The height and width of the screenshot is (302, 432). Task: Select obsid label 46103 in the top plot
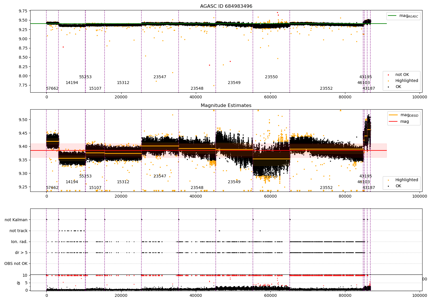click(x=363, y=83)
